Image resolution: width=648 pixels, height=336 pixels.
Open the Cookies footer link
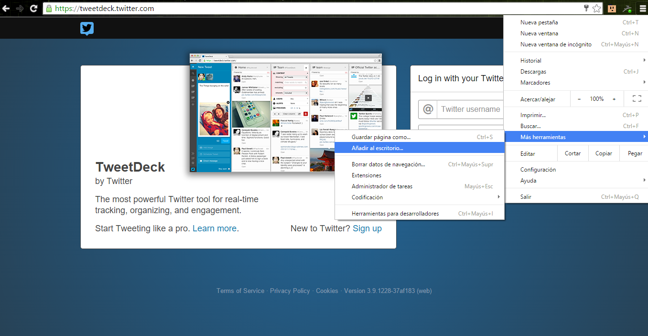(327, 291)
